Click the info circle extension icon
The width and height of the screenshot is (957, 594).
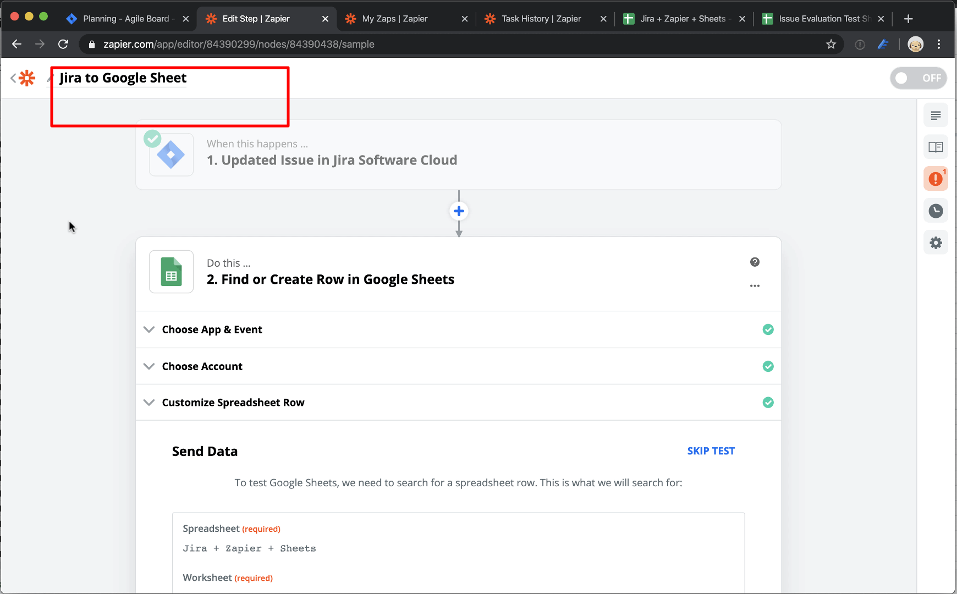pyautogui.click(x=860, y=45)
